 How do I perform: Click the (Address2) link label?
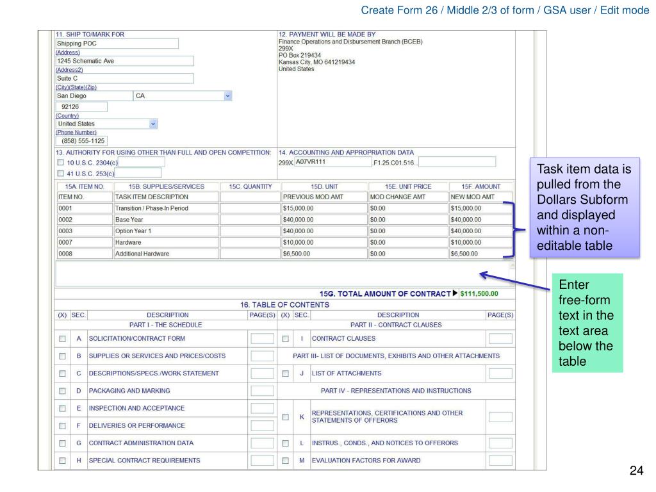coord(69,70)
